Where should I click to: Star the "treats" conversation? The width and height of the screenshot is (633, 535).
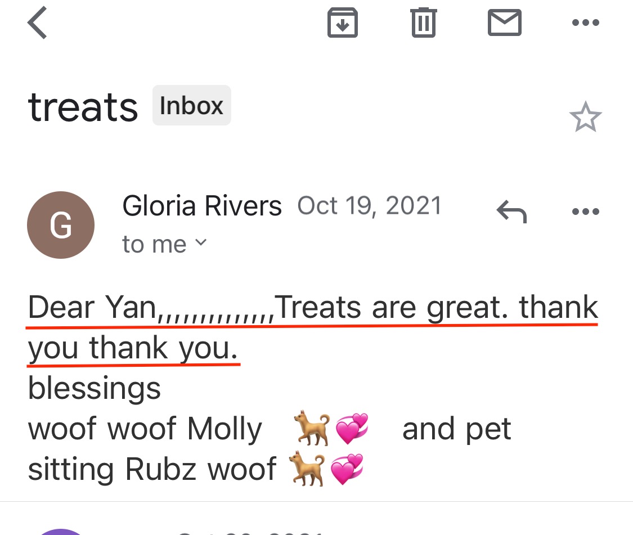585,117
